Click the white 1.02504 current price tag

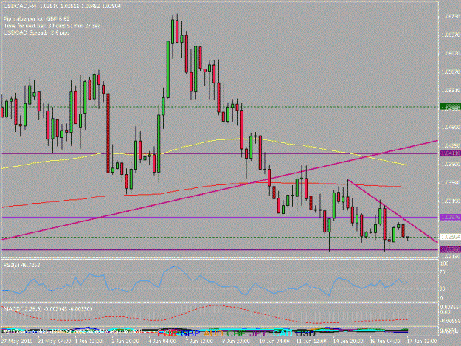tap(450, 237)
